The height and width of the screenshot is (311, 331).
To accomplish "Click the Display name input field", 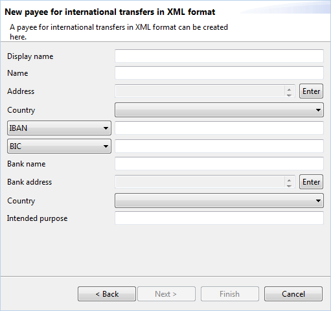I will tap(219, 56).
